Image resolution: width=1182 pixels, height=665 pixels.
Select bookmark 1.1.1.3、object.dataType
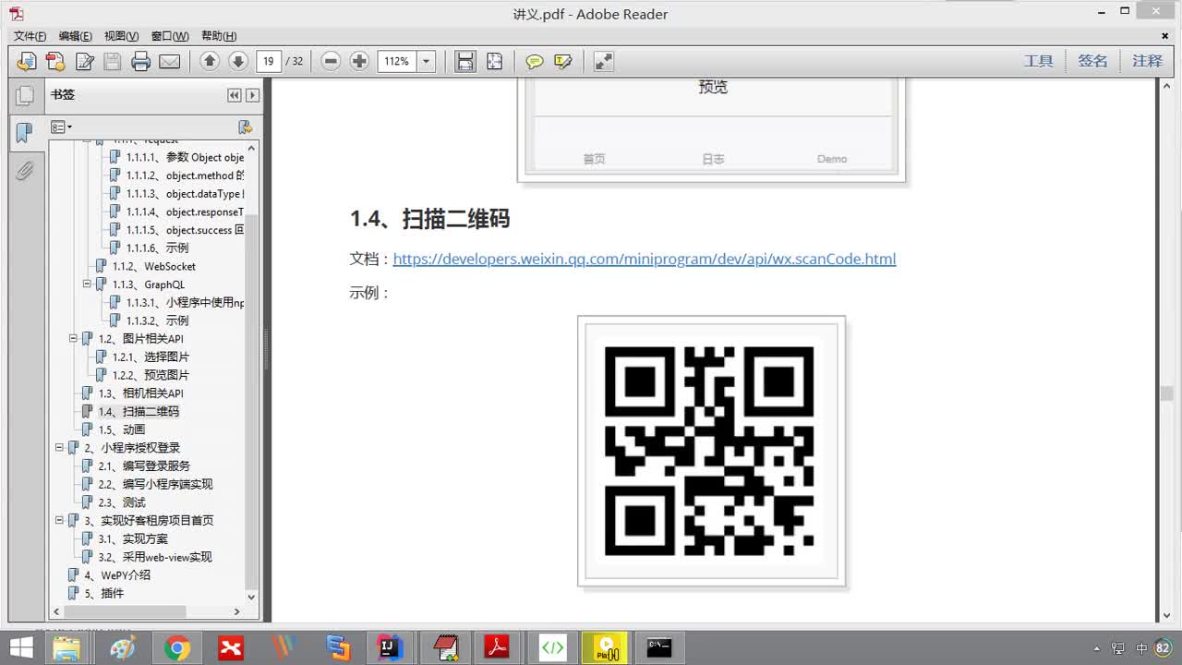(x=185, y=194)
